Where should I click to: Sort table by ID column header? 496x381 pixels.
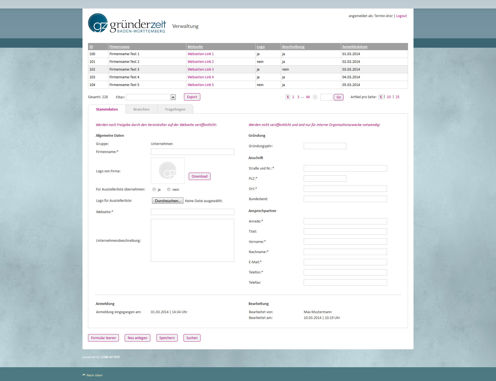click(91, 47)
